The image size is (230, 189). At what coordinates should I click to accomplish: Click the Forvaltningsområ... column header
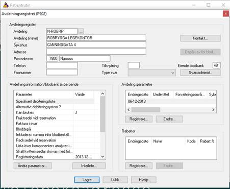[x=190, y=94]
